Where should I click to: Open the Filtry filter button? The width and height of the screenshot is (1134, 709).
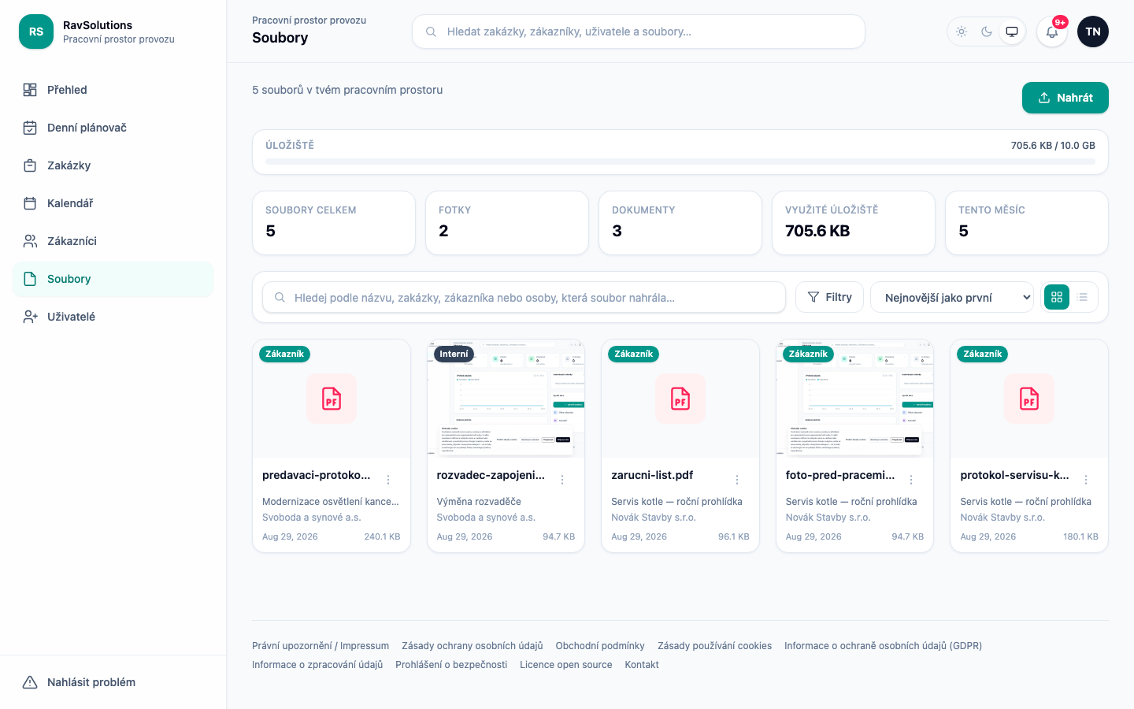830,297
